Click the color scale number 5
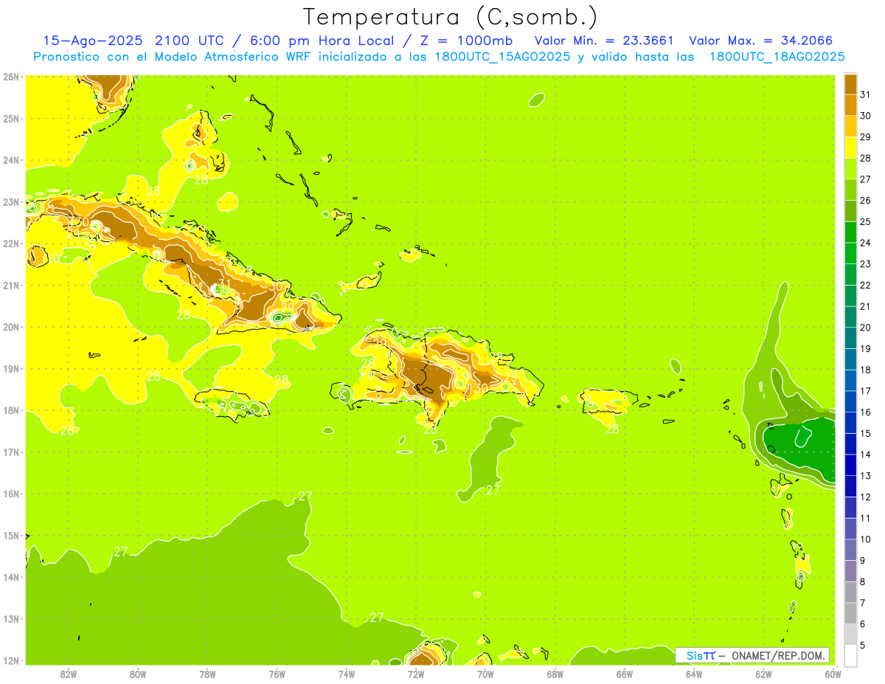Viewport: 885px width, 684px height. (864, 645)
